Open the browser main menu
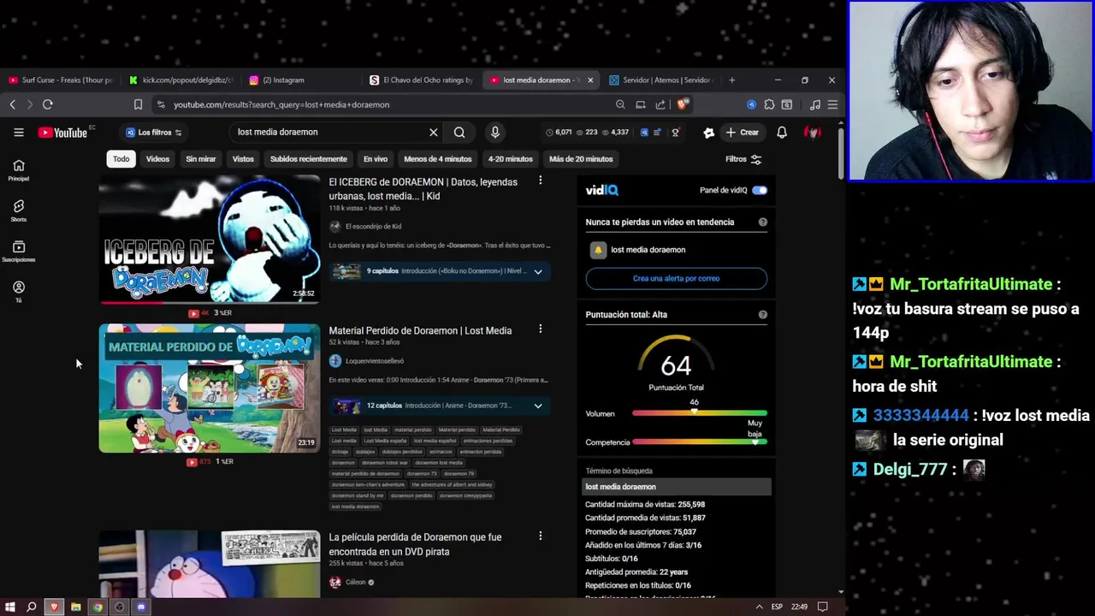The width and height of the screenshot is (1095, 616). [832, 104]
